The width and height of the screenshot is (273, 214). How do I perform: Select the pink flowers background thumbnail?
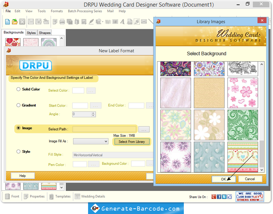pos(243,93)
